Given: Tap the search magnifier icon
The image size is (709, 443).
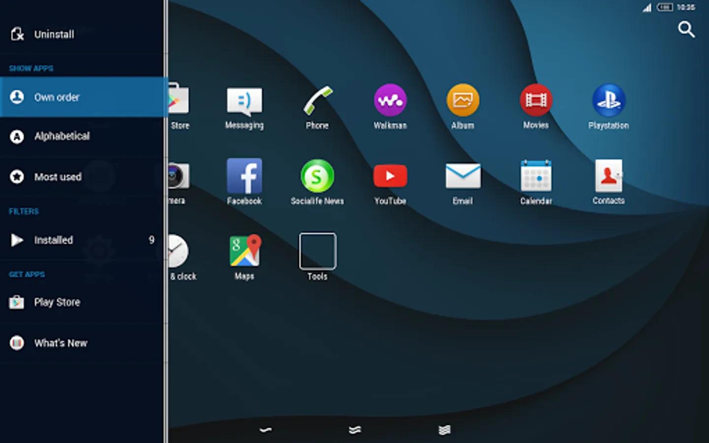Looking at the screenshot, I should [x=686, y=30].
